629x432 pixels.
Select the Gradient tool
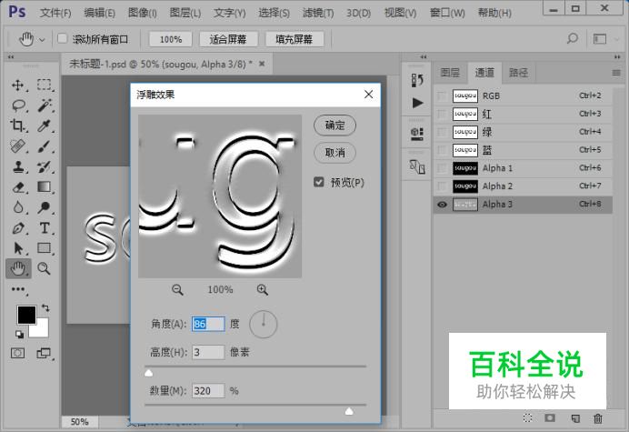pos(45,186)
